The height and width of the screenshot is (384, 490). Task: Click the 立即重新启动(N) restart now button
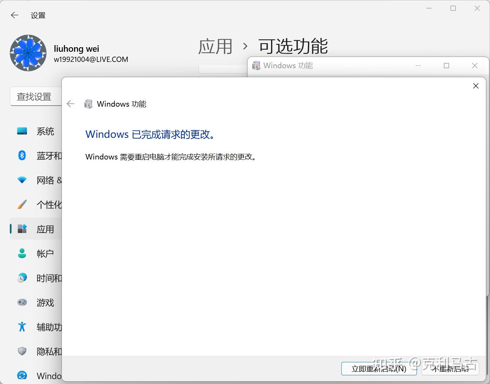(x=379, y=369)
